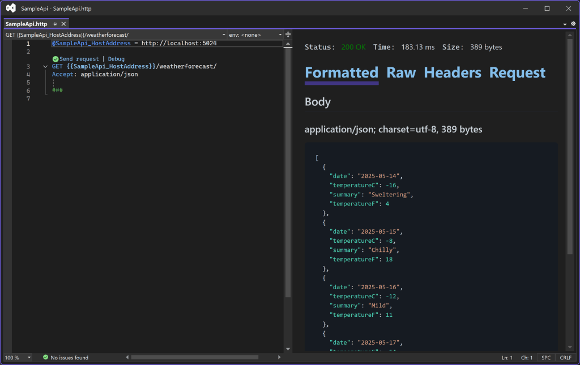The width and height of the screenshot is (580, 365).
Task: Switch to the Raw response tab
Action: point(401,72)
